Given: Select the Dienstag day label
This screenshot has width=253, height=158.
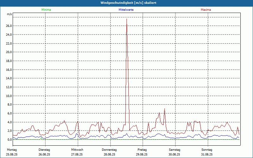Looking at the screenshot, I should (44, 149).
